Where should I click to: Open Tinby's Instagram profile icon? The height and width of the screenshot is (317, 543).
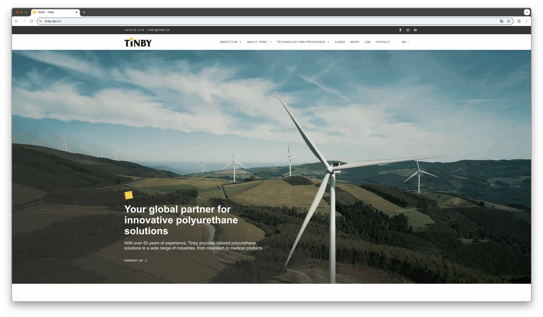pyautogui.click(x=408, y=30)
